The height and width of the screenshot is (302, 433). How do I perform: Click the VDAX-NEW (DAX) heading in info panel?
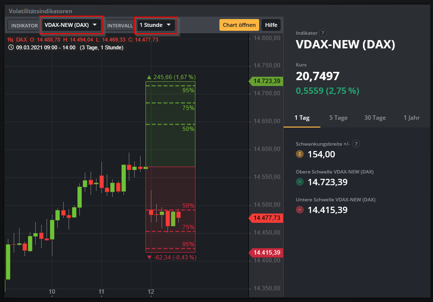345,44
